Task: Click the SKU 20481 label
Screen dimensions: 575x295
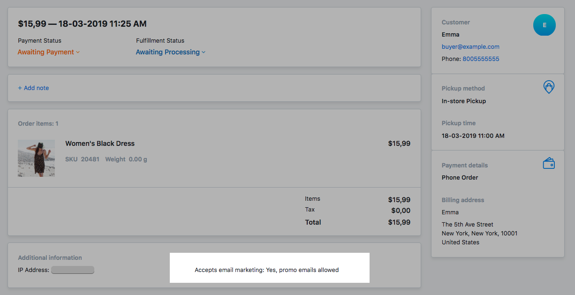Action: coord(82,159)
